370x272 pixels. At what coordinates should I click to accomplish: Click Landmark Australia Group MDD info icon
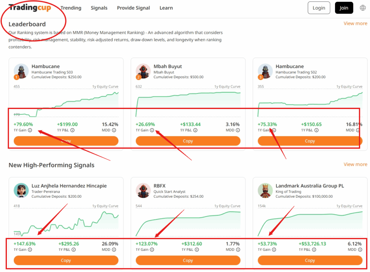coord(360,250)
